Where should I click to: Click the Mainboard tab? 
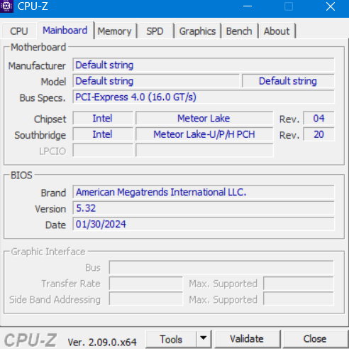(65, 31)
